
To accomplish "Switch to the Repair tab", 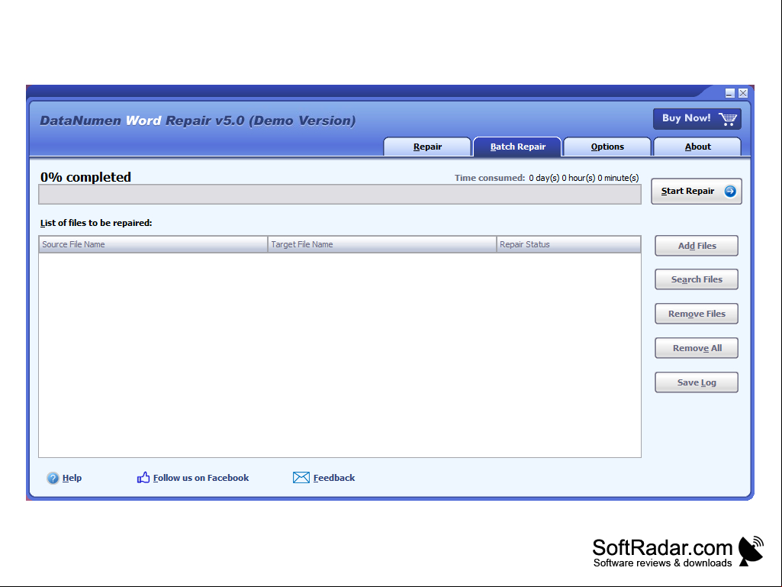I will tap(427, 147).
